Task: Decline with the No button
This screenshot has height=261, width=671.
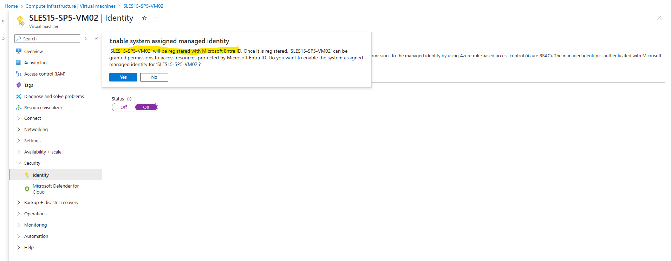Action: click(154, 77)
